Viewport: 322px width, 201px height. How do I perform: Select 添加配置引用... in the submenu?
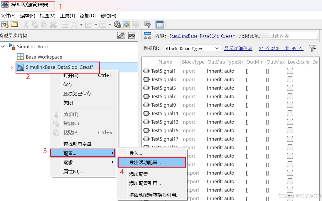(152, 183)
